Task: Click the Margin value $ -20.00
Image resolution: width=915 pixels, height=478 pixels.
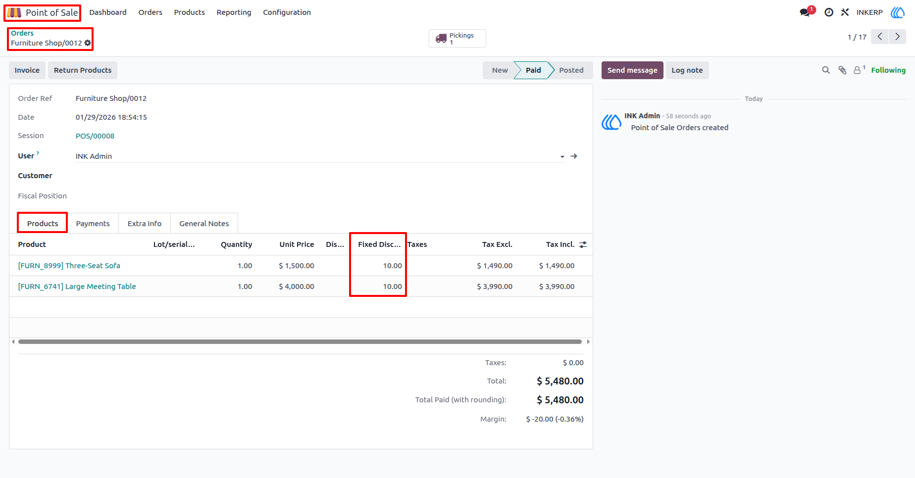Action: point(555,419)
